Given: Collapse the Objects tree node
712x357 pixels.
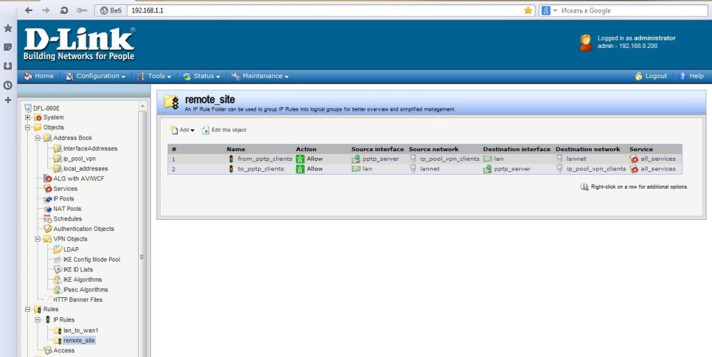Looking at the screenshot, I should 28,127.
